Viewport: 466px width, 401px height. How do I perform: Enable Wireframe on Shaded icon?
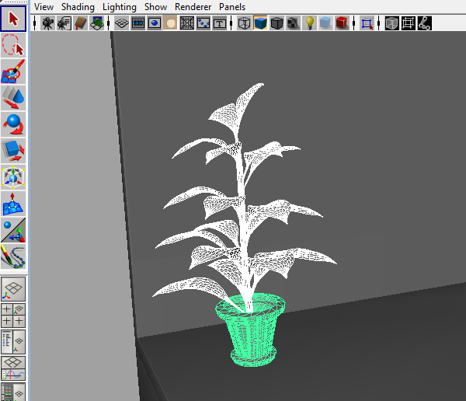click(276, 23)
